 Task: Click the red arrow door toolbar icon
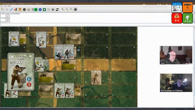click(16, 9)
